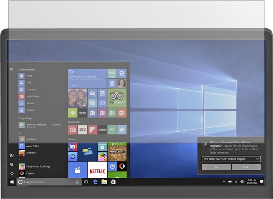Screen dimensions: 273x199
Task: Expand the Start hamburger menu
Action: pyautogui.click(x=12, y=69)
